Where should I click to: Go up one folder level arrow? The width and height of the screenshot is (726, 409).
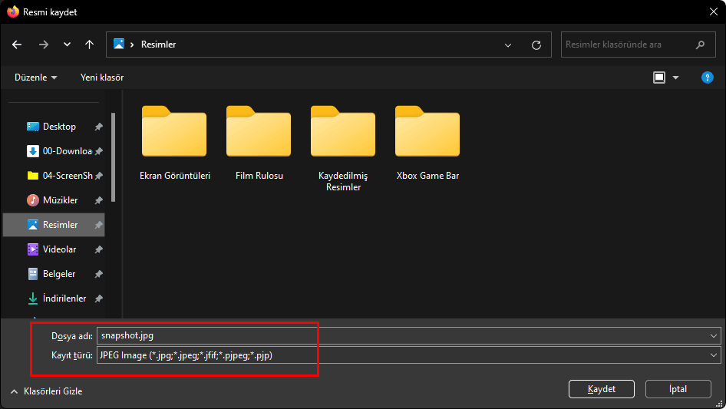pos(89,45)
